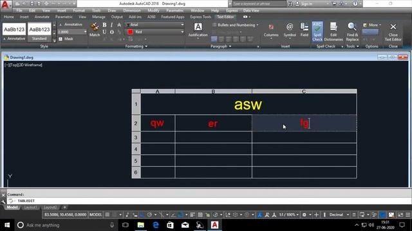
Task: Switch to the Express Tools tab
Action: (x=201, y=17)
